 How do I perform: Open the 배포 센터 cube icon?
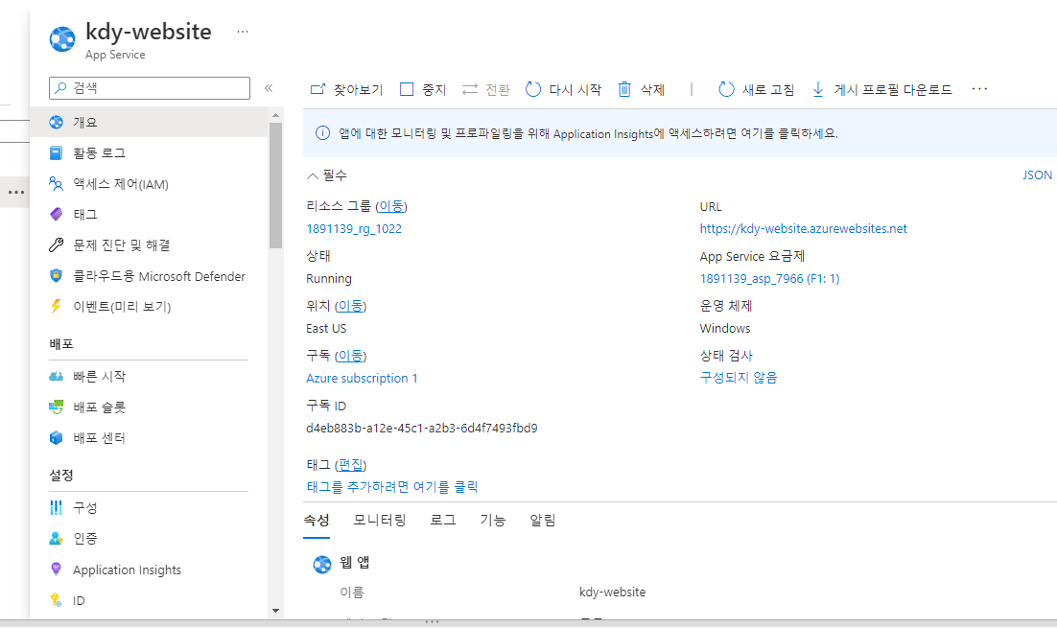tap(56, 438)
